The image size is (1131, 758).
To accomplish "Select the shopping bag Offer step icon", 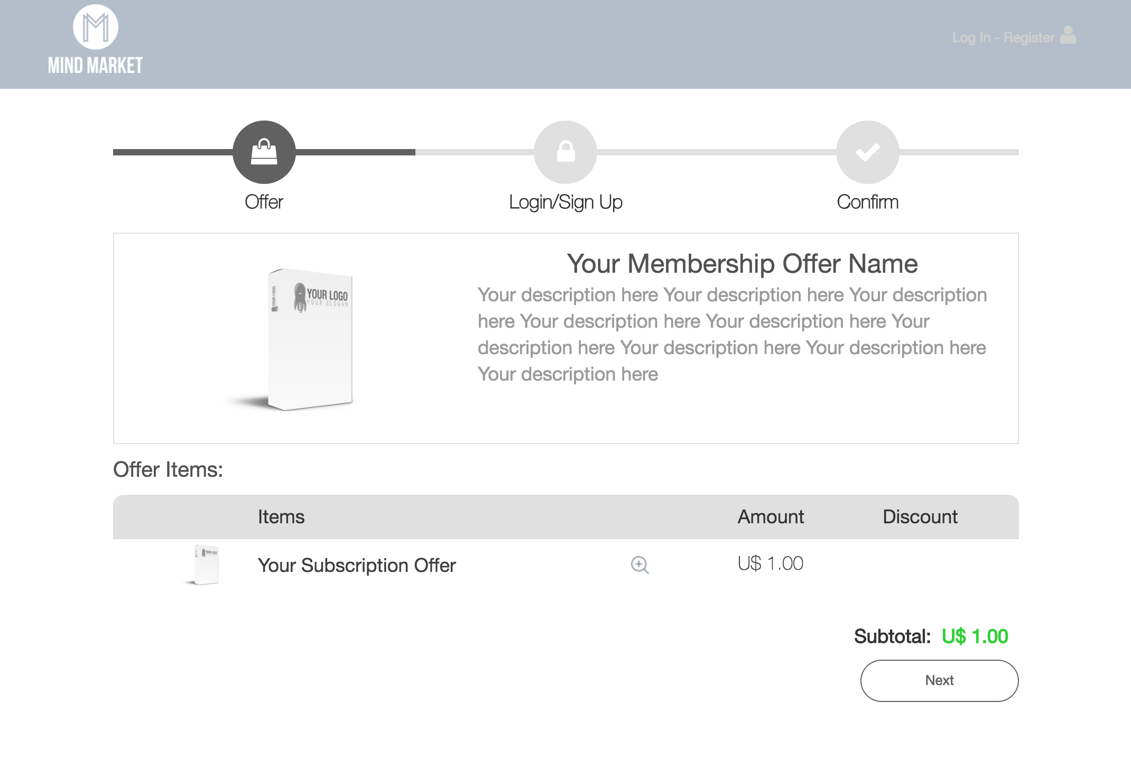I will click(x=264, y=152).
